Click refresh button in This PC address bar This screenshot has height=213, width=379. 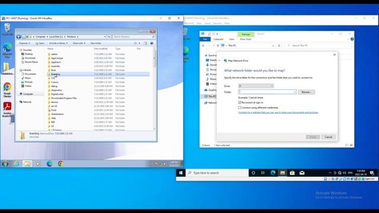(279, 46)
